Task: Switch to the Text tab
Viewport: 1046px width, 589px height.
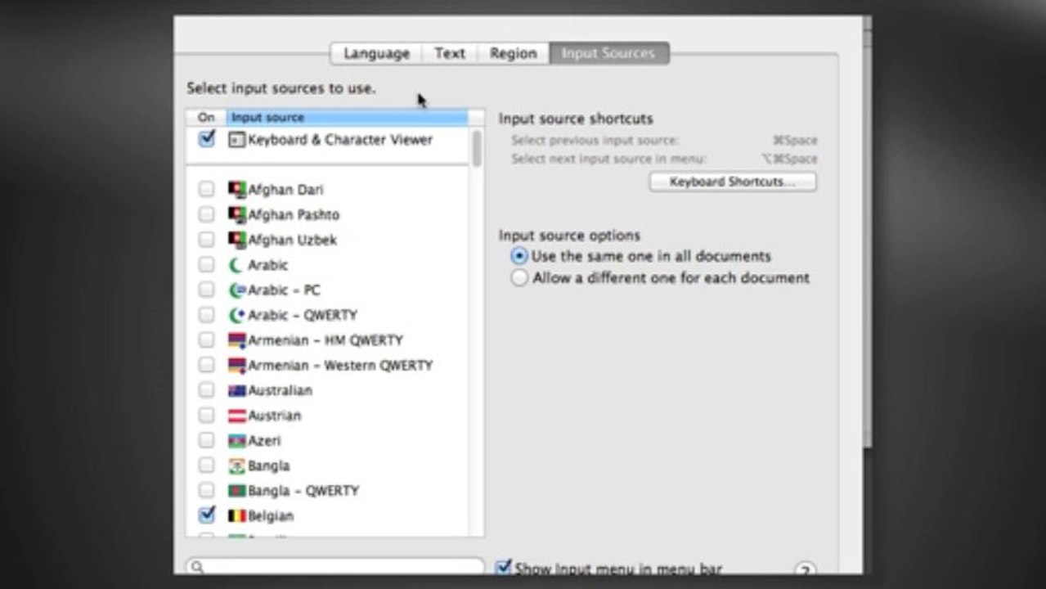Action: 450,53
